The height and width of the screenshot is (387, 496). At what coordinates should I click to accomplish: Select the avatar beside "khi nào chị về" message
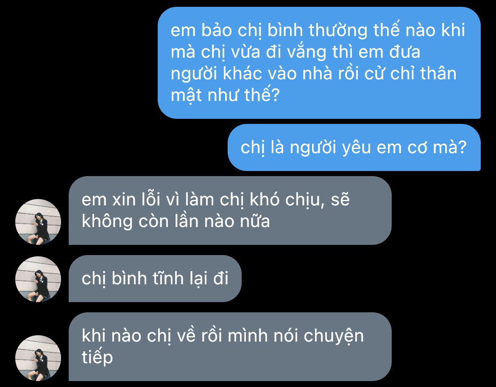coord(38,358)
